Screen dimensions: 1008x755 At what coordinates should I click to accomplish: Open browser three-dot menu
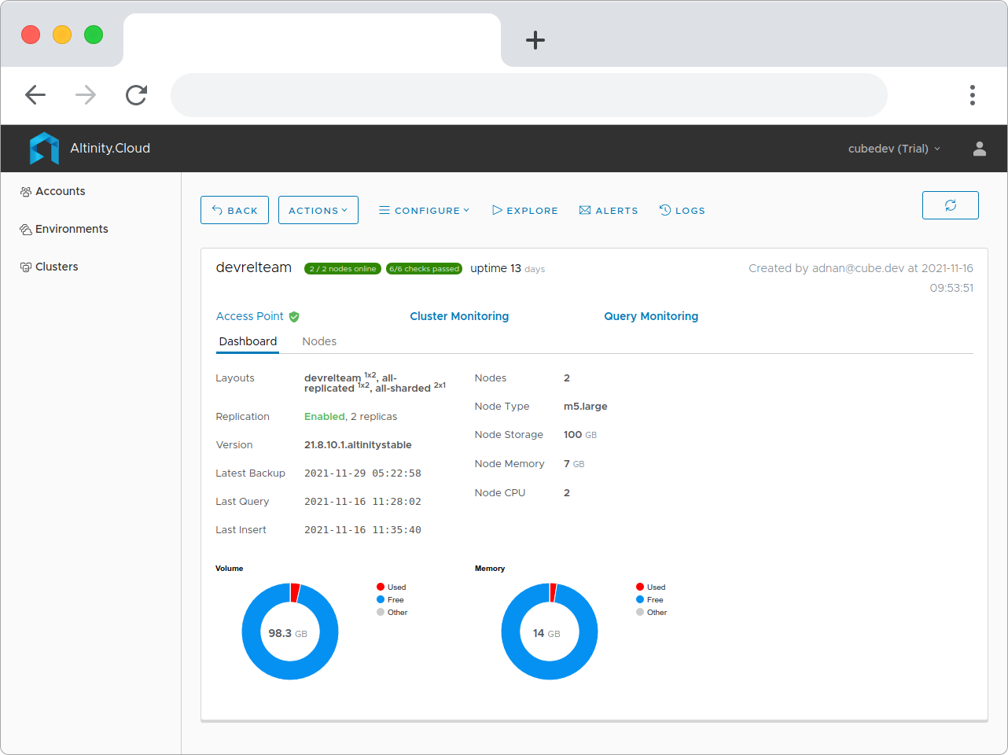tap(973, 95)
